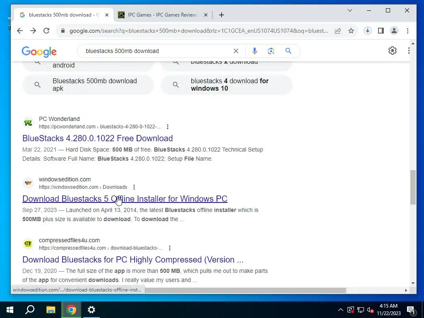
Task: Open the Chrome downloads icon
Action: tap(368, 31)
